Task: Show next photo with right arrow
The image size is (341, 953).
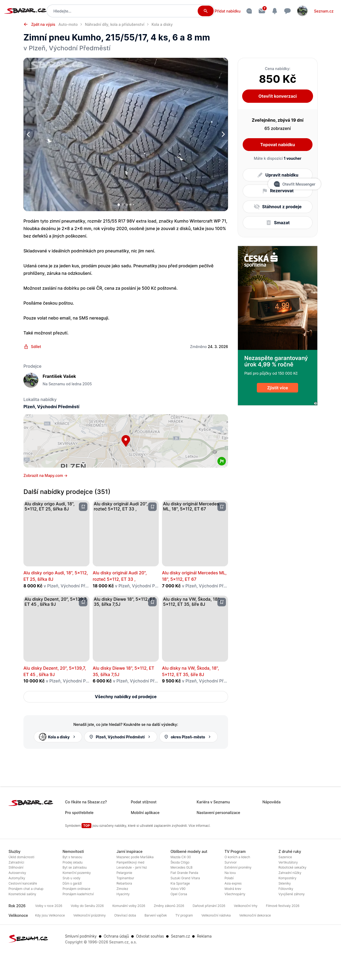Action: click(223, 134)
